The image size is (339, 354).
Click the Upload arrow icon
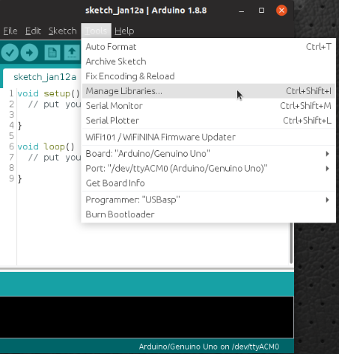[x=29, y=52]
